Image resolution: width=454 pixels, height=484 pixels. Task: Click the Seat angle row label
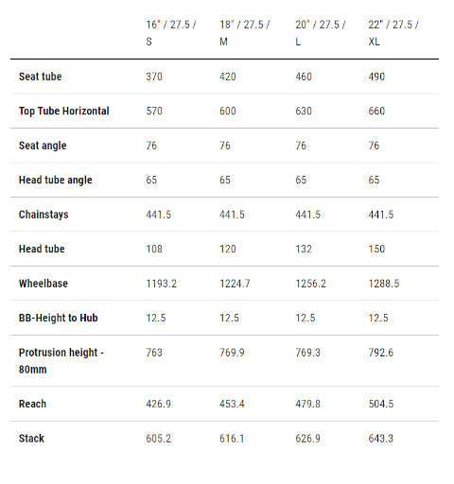coord(43,146)
